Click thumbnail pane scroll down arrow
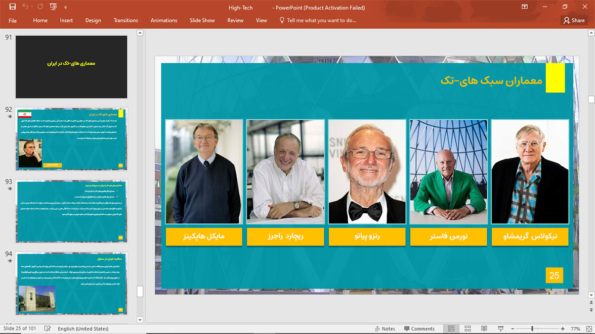The image size is (595, 334). coord(140,320)
